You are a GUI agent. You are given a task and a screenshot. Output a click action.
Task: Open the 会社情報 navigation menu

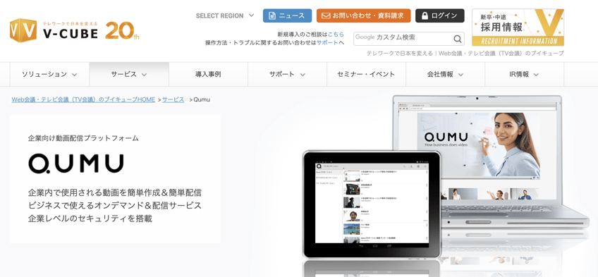445,74
